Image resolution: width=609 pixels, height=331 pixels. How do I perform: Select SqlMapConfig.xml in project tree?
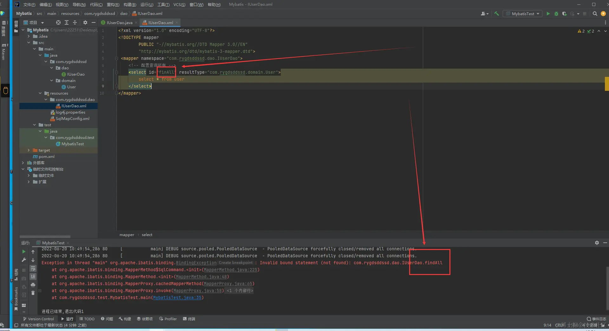[72, 119]
